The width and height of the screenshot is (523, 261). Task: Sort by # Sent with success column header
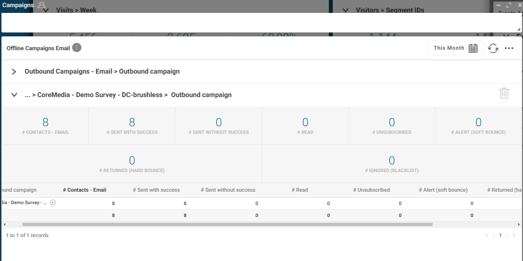[156, 190]
